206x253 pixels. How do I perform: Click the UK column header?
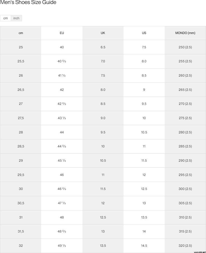coord(103,33)
